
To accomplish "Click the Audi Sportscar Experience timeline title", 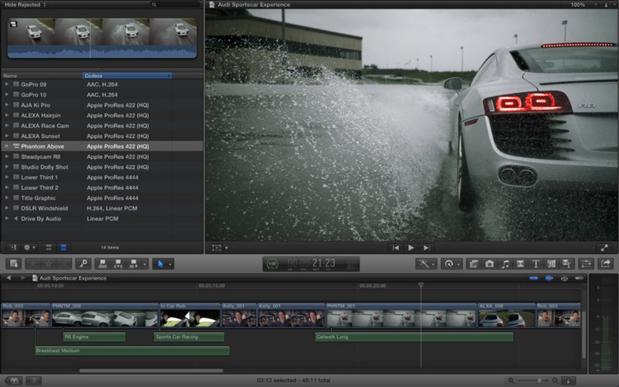I will pos(72,278).
